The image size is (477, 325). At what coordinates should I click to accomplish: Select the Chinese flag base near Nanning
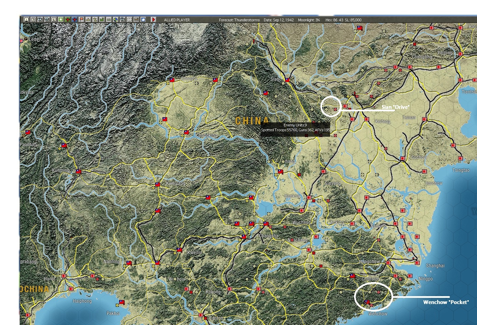(129, 263)
